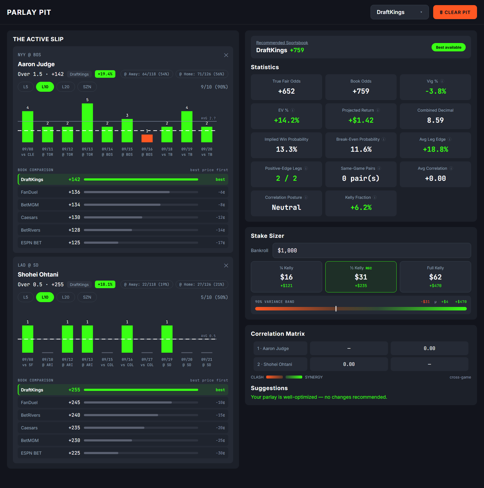The height and width of the screenshot is (488, 484).
Task: Select L5 range for Shohei Ohtani
Action: click(x=26, y=297)
